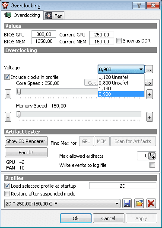This screenshot has width=162, height=228.
Task: Toggle Include clocks in profile
Action: [7, 77]
